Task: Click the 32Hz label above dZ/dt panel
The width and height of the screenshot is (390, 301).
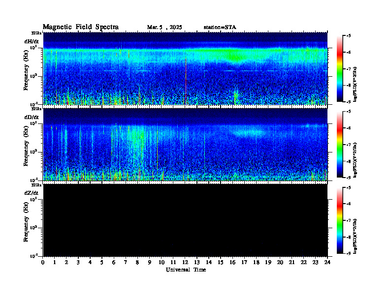Action: (36, 185)
